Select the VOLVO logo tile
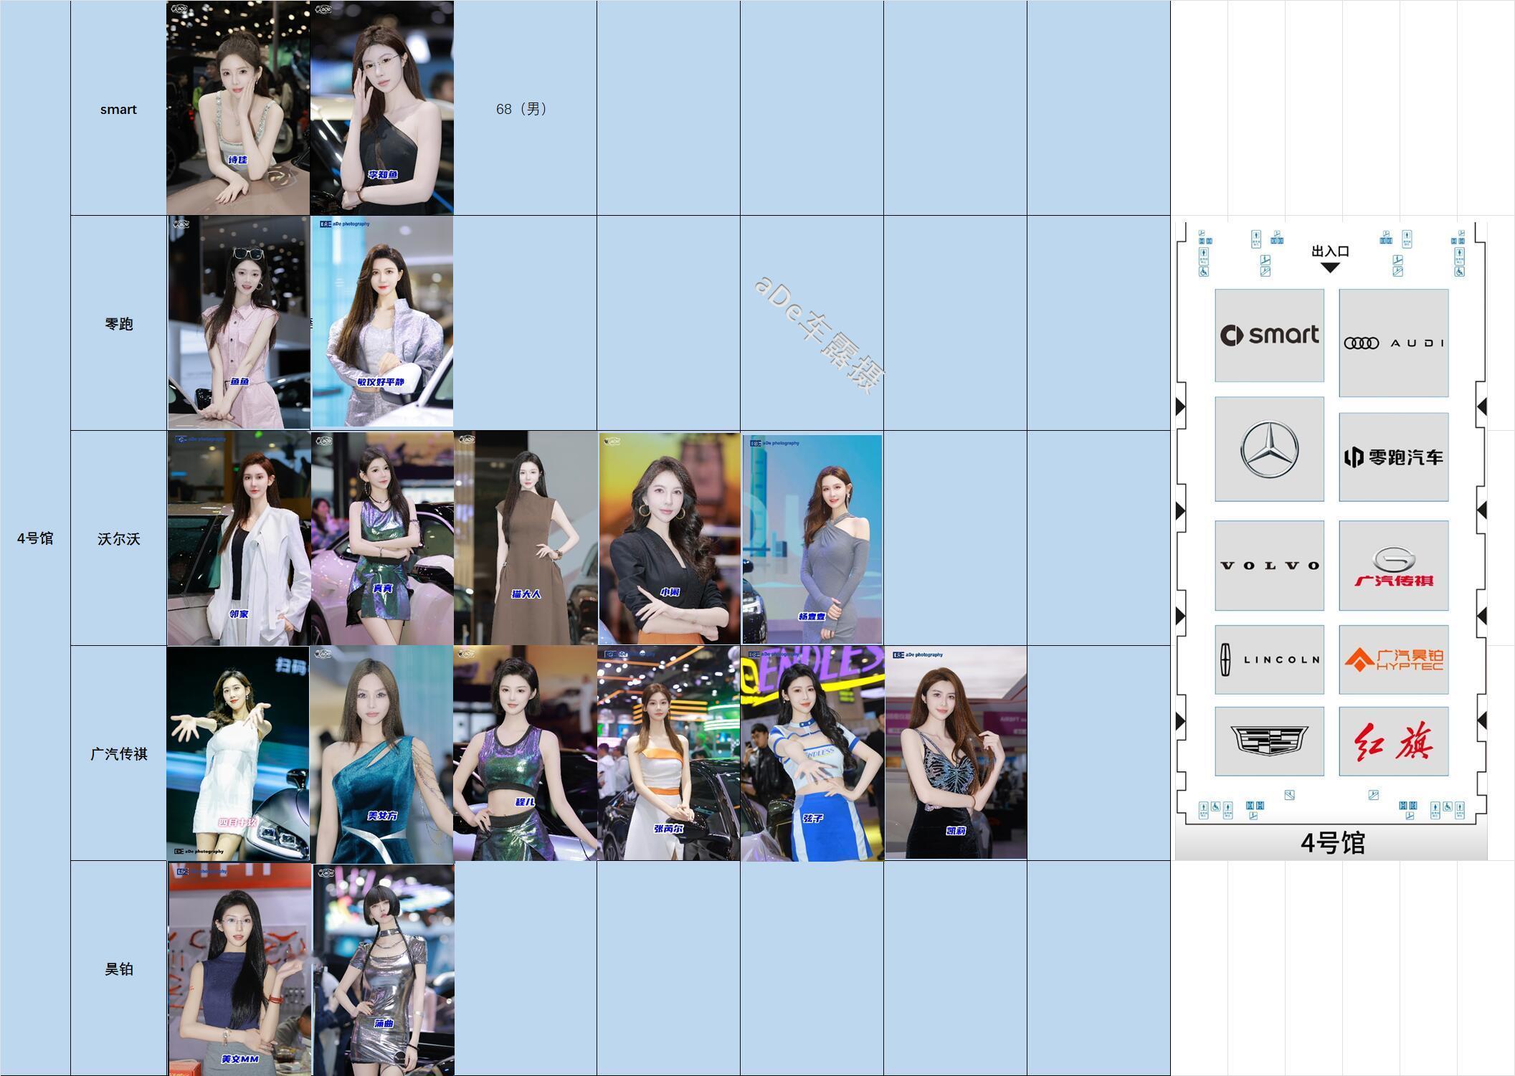Screen dimensions: 1515x1076 pyautogui.click(x=1269, y=566)
